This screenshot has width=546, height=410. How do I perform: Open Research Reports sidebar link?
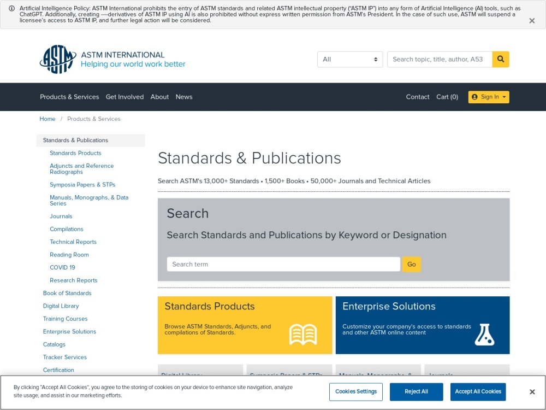click(x=74, y=280)
